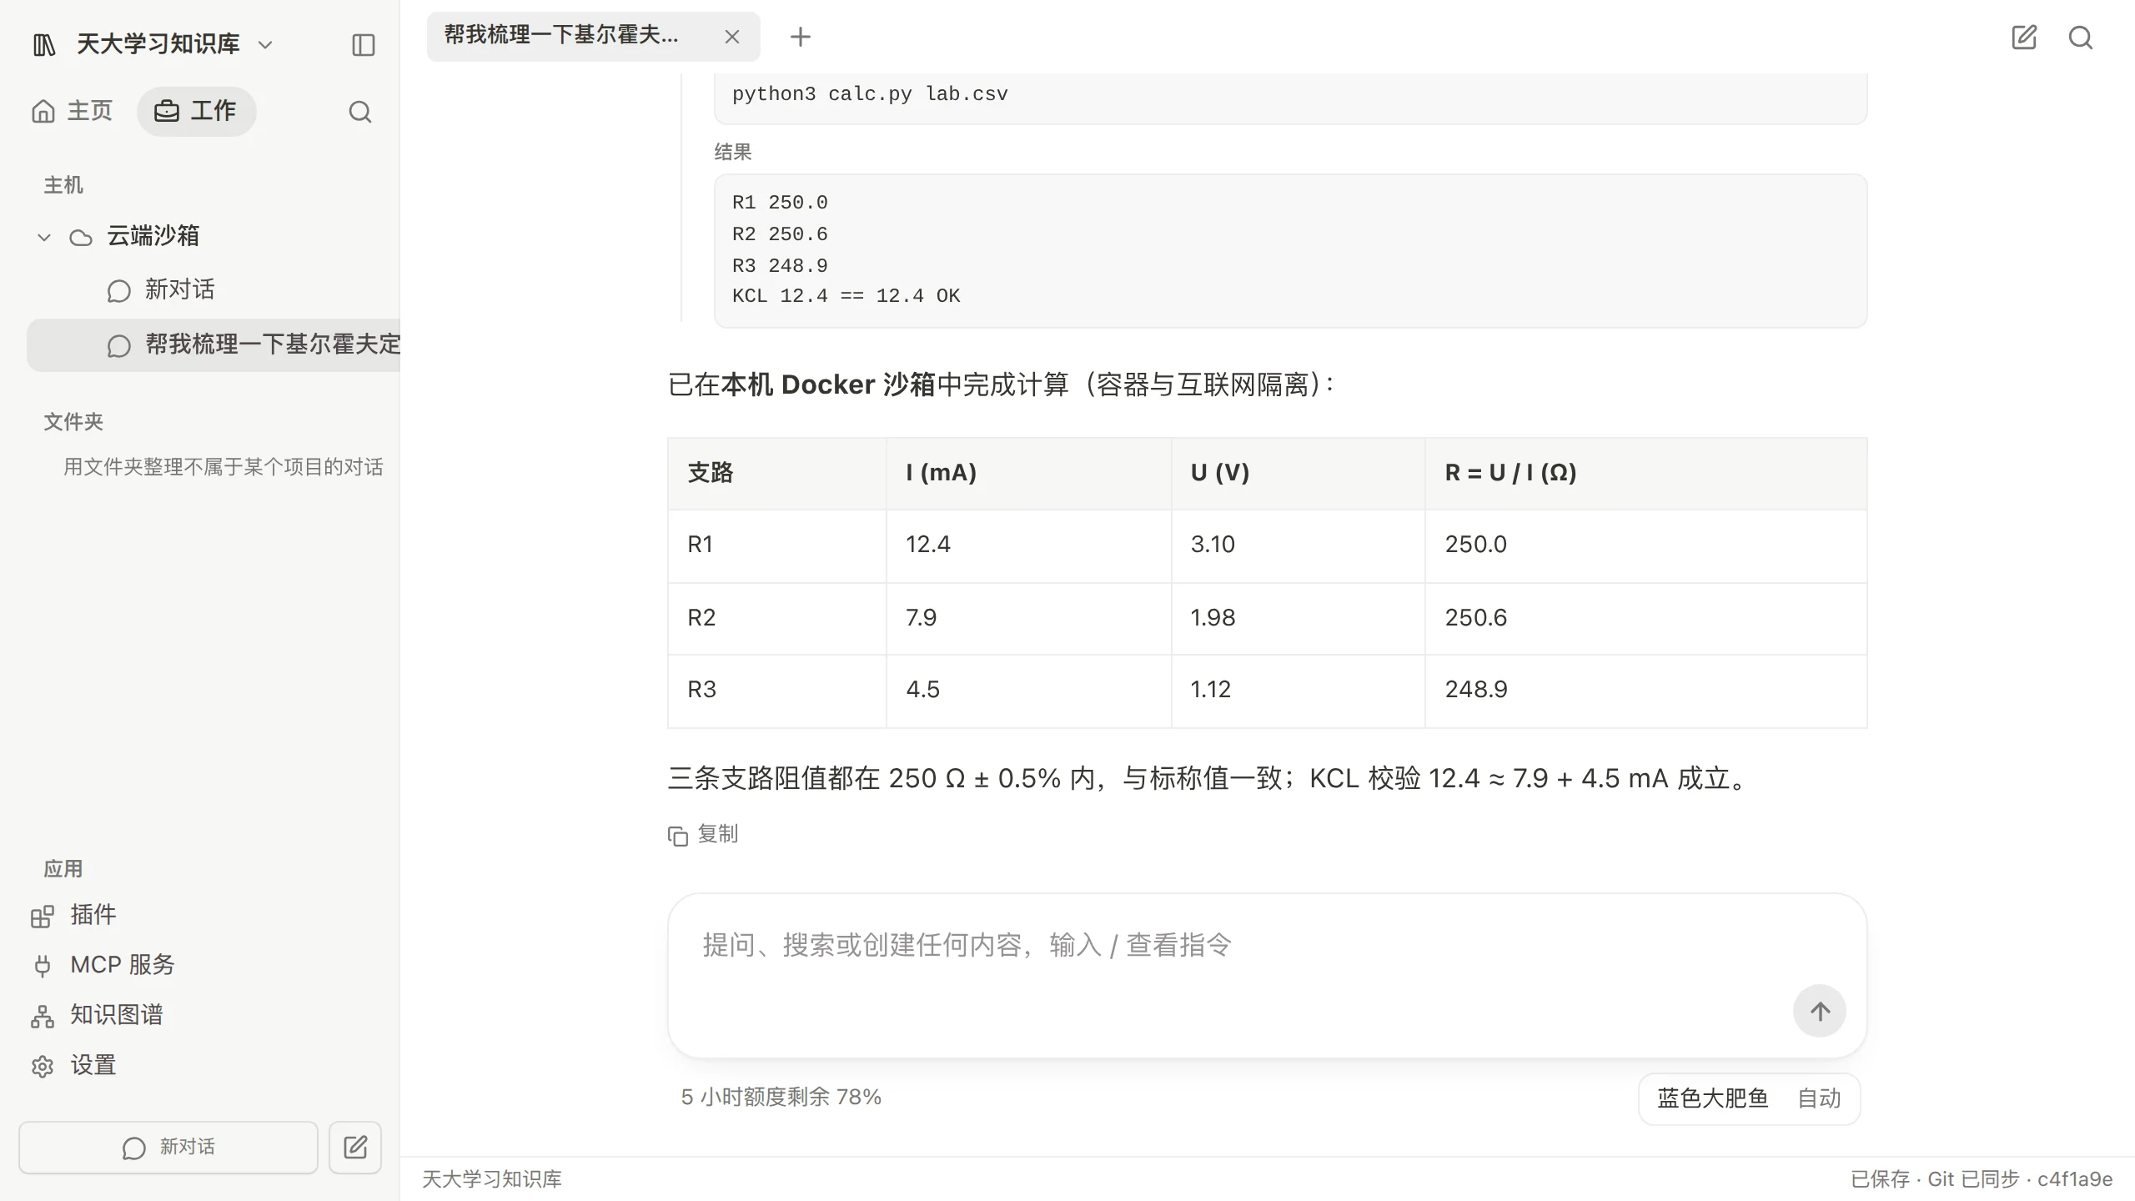Click the 新对话 button at sidebar bottom
The image size is (2135, 1201).
[168, 1148]
